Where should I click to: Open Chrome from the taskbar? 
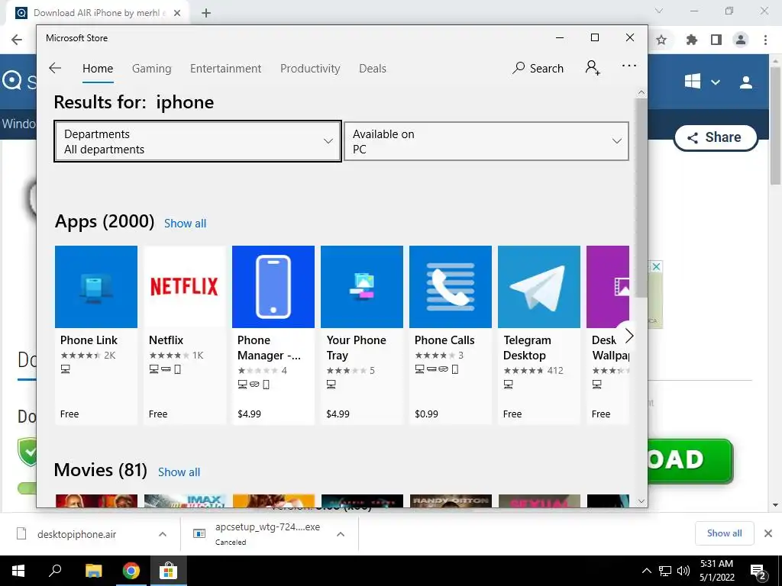[131, 571]
